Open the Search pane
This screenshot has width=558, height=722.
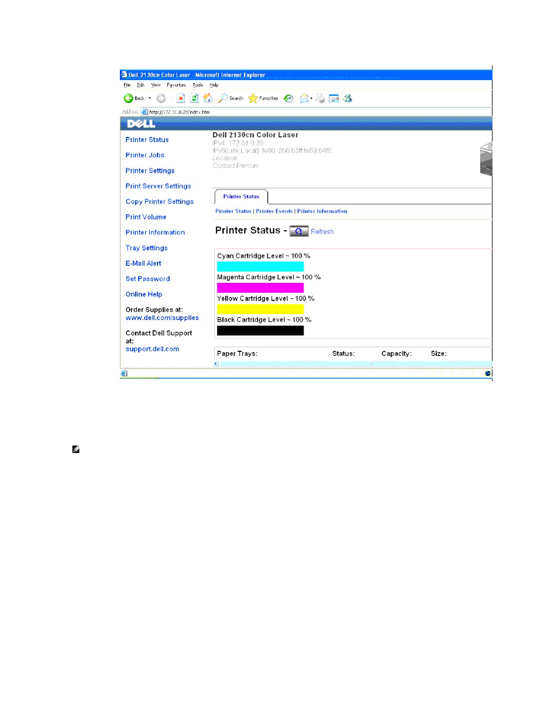[x=230, y=98]
